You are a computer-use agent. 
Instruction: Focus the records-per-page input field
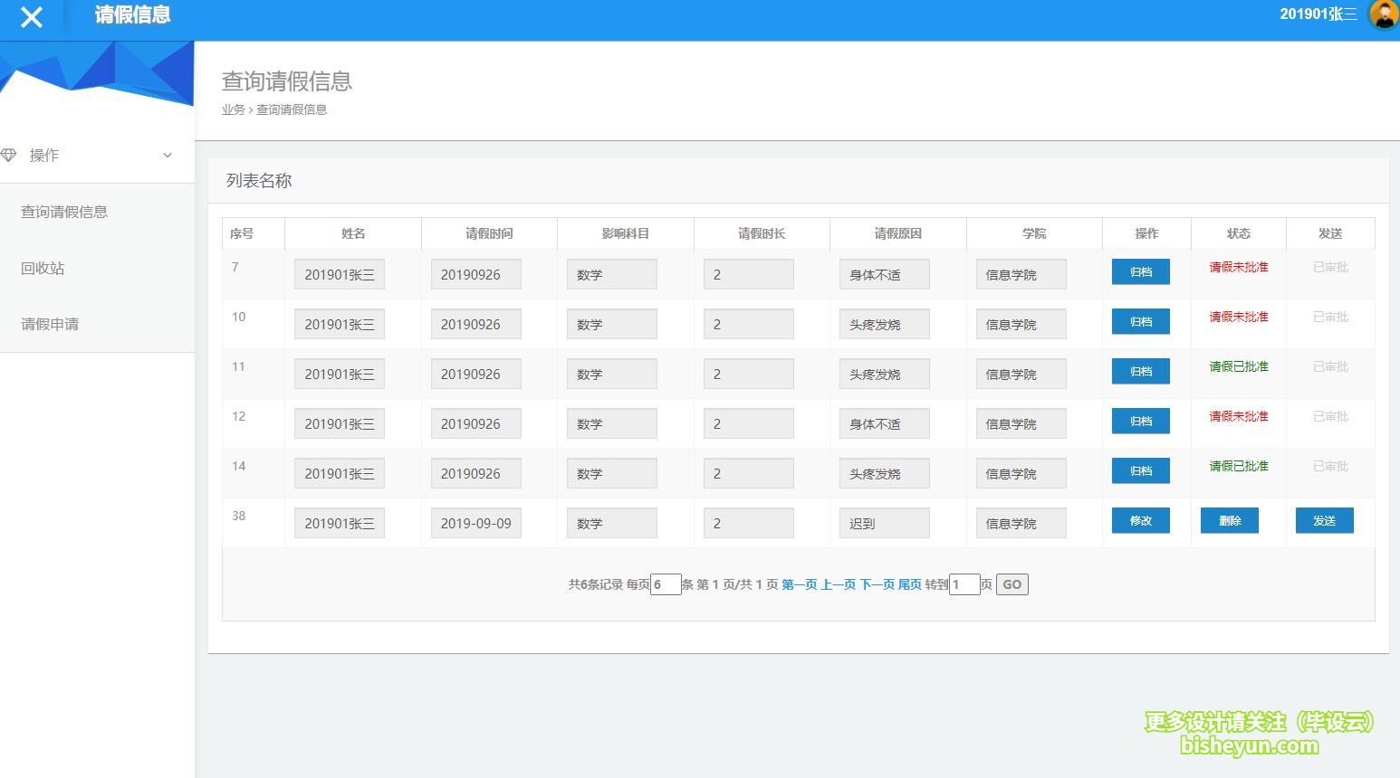pyautogui.click(x=666, y=584)
